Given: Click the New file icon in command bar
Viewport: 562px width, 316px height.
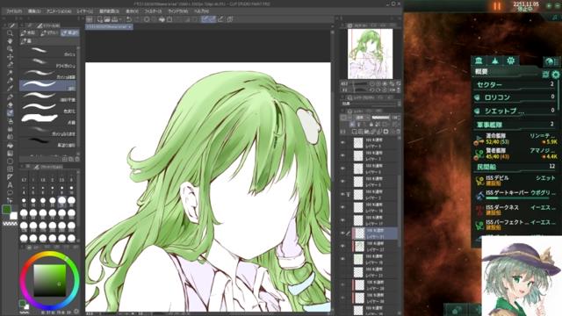Looking at the screenshot, I should click(x=99, y=19).
